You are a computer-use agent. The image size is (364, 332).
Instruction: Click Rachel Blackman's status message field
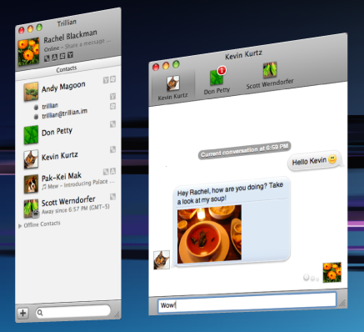87,43
